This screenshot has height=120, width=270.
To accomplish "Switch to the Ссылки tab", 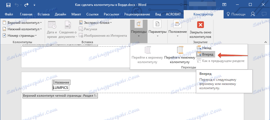I will coord(93,14).
